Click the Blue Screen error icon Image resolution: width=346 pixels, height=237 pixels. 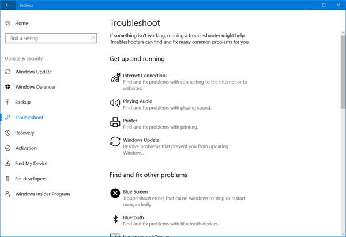pos(115,193)
